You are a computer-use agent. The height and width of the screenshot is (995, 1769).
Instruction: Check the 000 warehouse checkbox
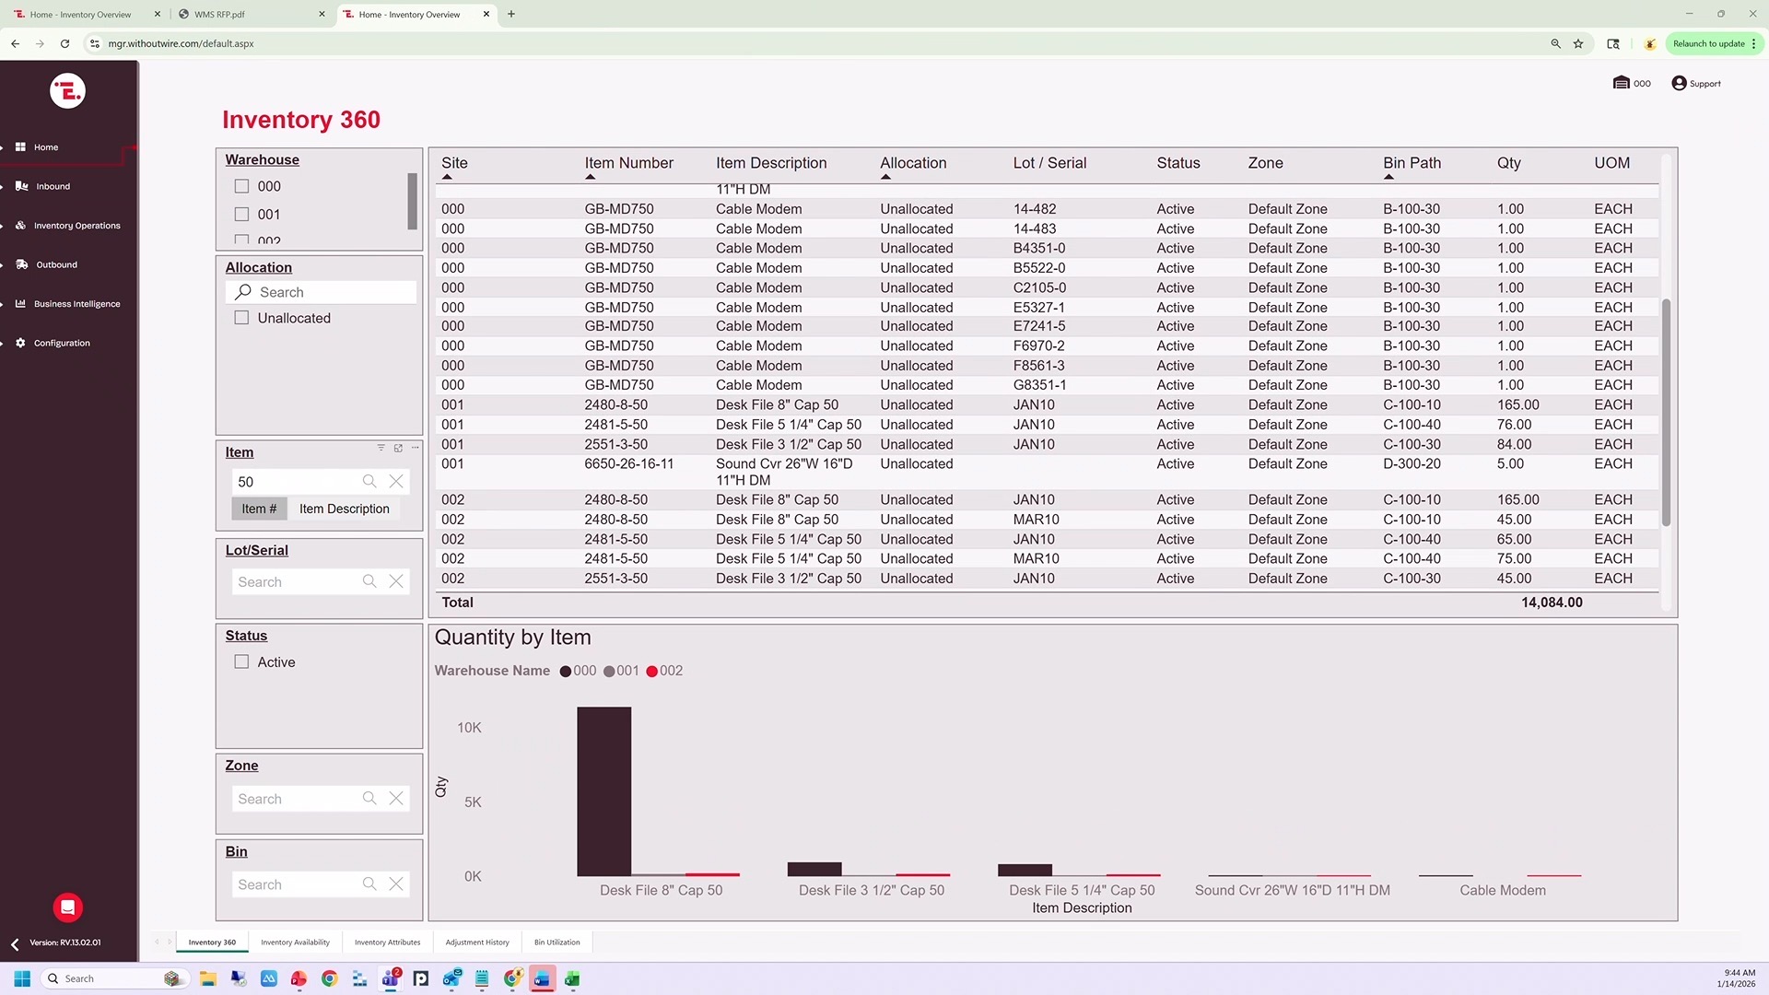click(241, 186)
